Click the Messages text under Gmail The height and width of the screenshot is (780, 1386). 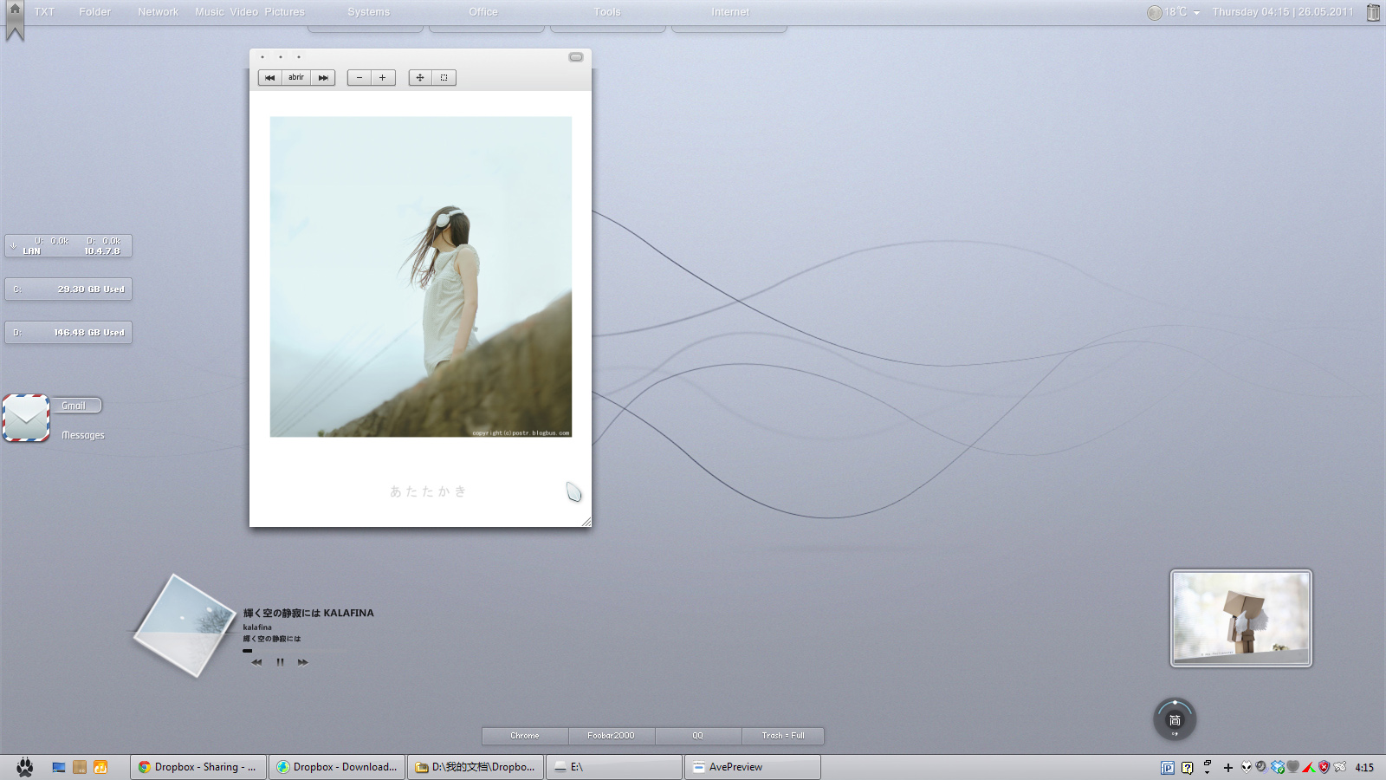pos(83,435)
